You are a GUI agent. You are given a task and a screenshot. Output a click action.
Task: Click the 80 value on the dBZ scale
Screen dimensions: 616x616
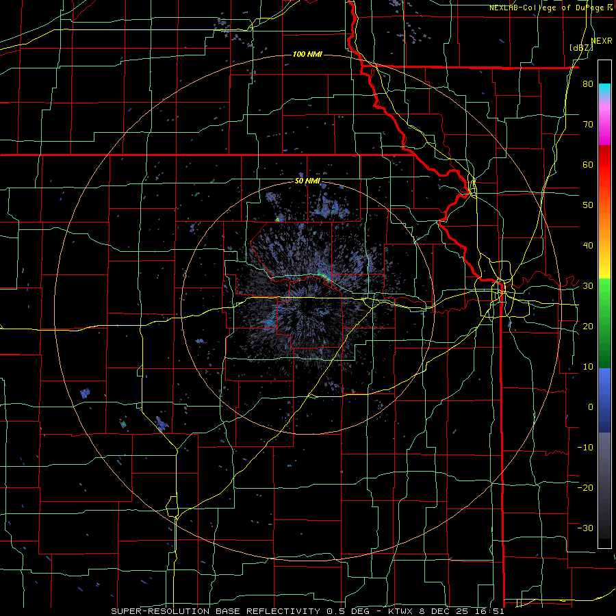click(588, 84)
